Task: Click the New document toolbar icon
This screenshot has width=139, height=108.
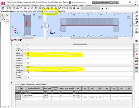Action: click(7, 8)
